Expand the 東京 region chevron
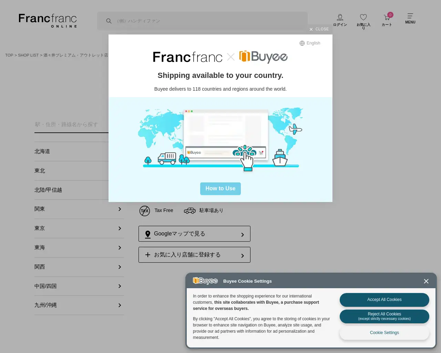This screenshot has height=353, width=441. pos(120,229)
